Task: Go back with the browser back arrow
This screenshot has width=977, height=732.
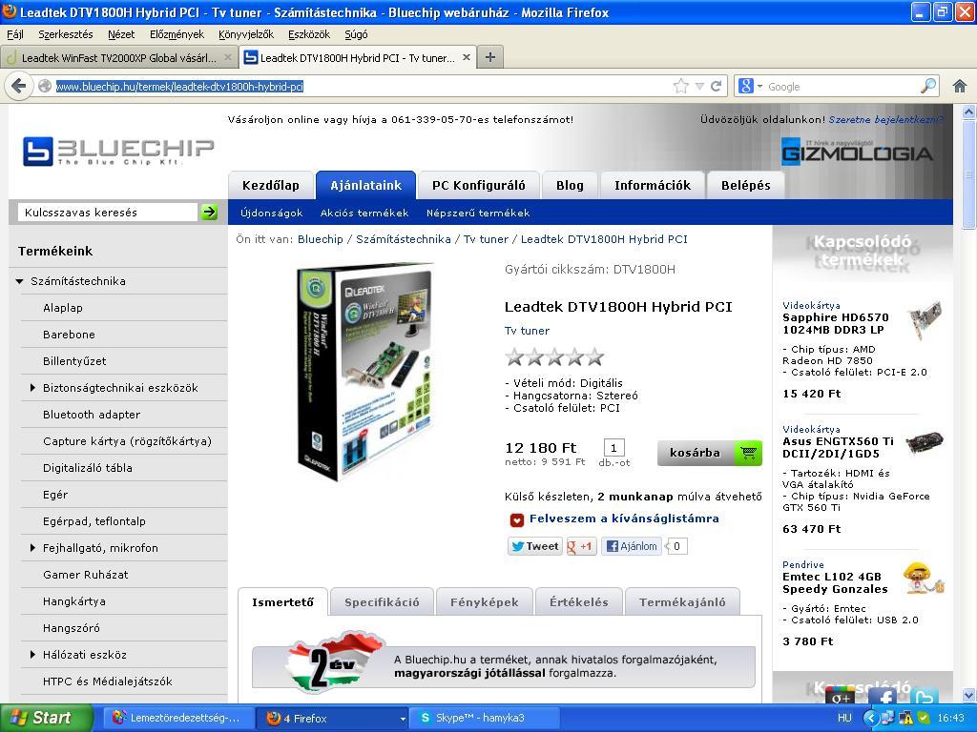Action: (x=19, y=85)
